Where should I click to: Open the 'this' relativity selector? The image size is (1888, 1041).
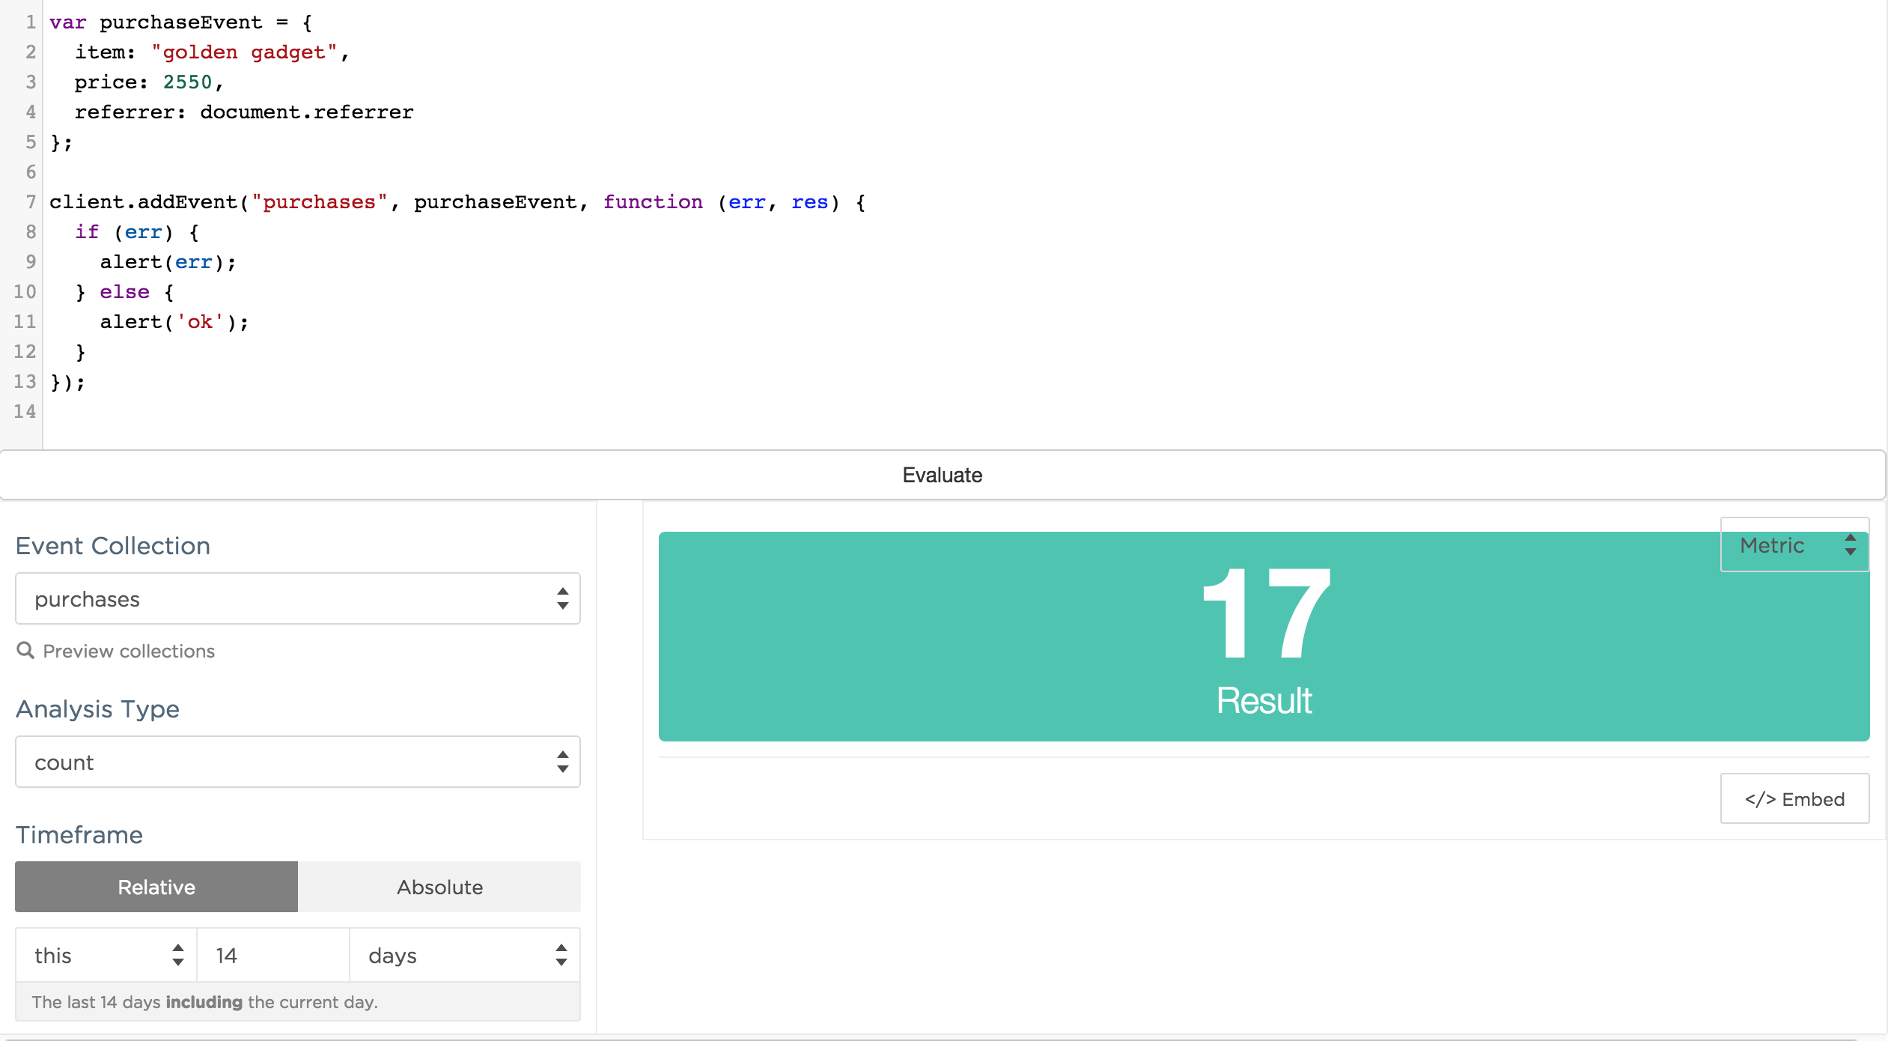coord(106,955)
